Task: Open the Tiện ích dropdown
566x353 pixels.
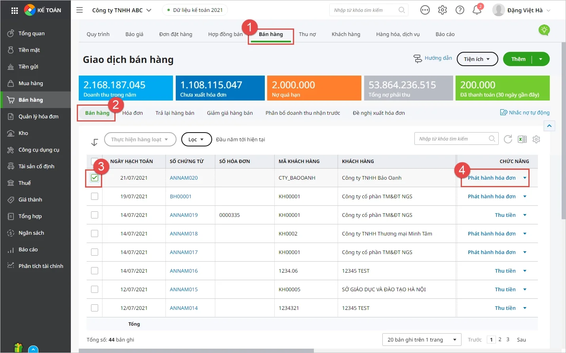Action: [477, 59]
